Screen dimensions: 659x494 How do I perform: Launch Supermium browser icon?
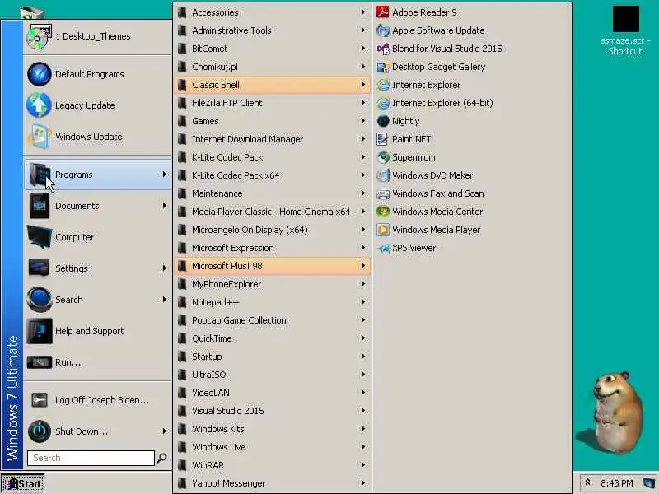382,157
